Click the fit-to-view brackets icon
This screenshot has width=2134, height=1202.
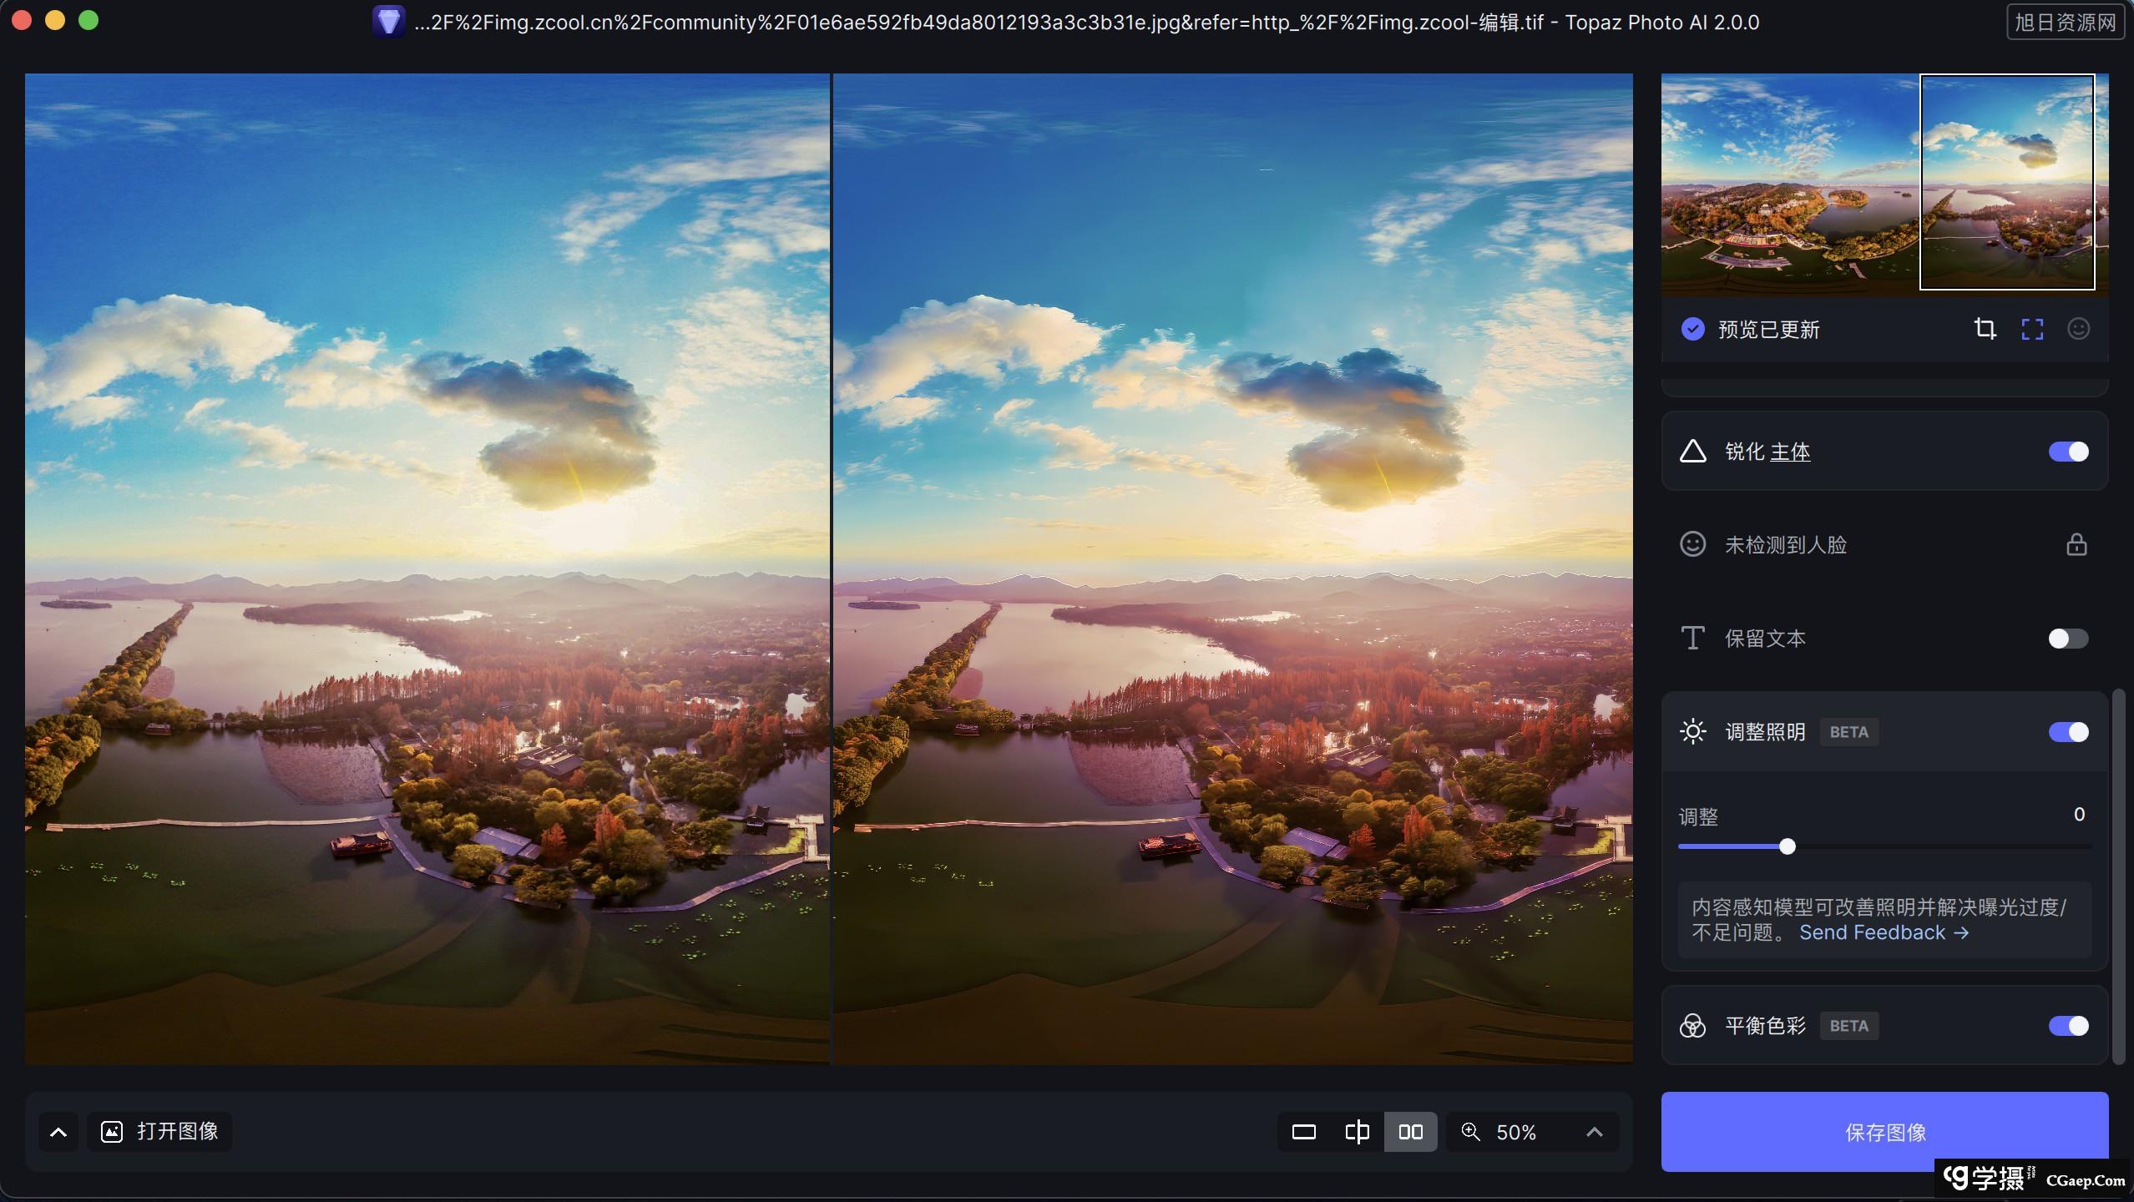(2032, 329)
